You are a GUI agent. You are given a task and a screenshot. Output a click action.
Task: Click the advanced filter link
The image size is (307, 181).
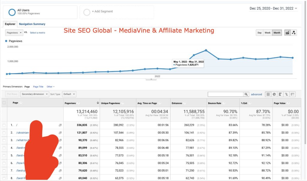click(x=256, y=94)
